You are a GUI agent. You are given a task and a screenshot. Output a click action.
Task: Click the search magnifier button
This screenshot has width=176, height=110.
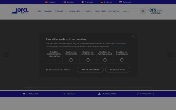click(143, 11)
